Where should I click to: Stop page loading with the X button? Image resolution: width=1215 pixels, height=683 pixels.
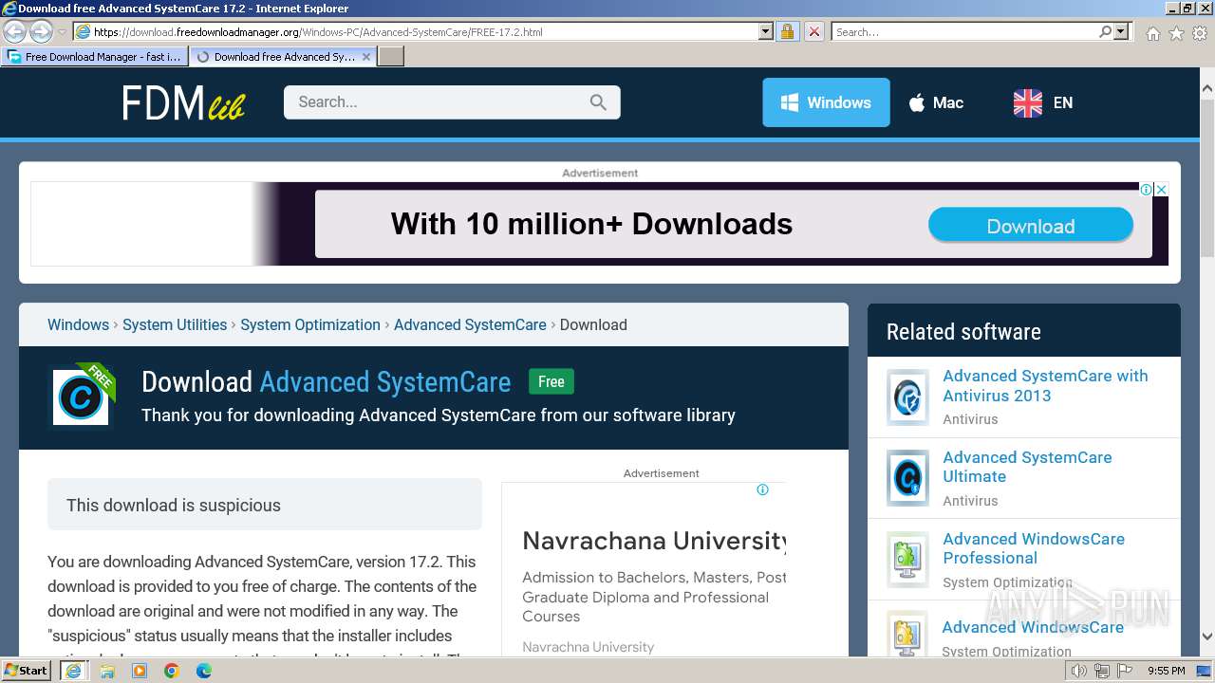tap(813, 31)
